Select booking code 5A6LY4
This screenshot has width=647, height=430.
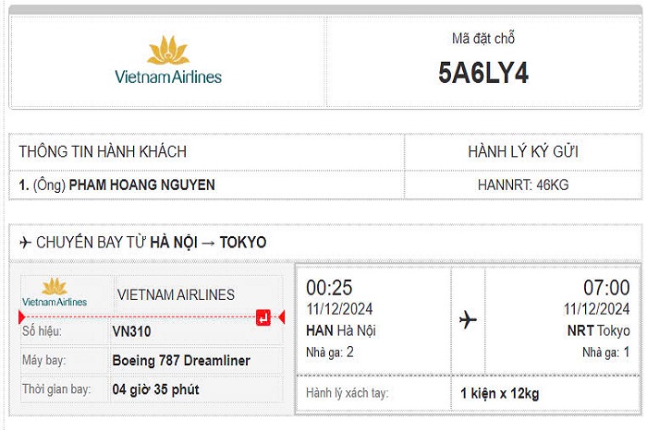(x=483, y=74)
